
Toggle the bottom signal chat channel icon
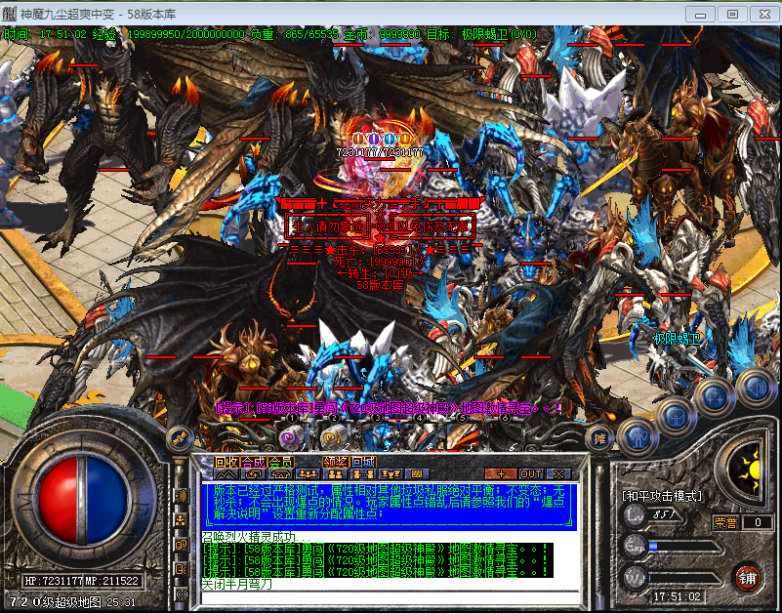pyautogui.click(x=181, y=594)
